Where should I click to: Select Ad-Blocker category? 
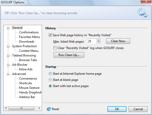pos(20,65)
